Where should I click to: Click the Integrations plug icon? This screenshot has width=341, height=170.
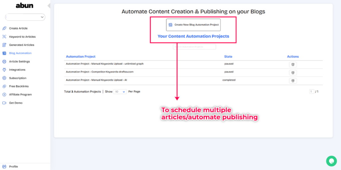pyautogui.click(x=4, y=70)
